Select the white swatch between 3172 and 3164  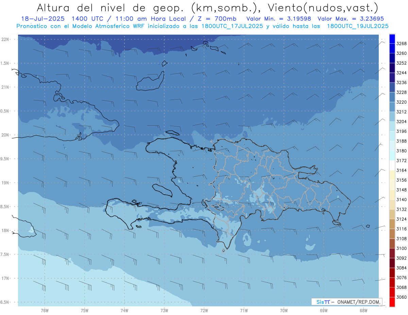(392, 165)
